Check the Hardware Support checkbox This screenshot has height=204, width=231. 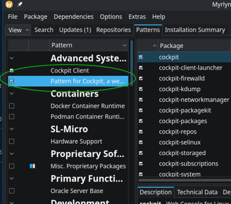12,142
